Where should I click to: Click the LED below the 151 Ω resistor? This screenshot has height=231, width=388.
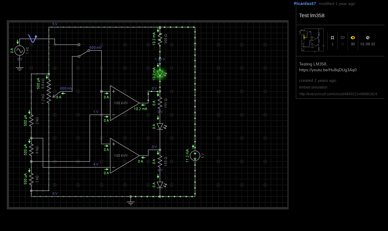click(160, 126)
